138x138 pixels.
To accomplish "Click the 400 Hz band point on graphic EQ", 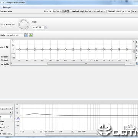I will (x=66, y=49).
